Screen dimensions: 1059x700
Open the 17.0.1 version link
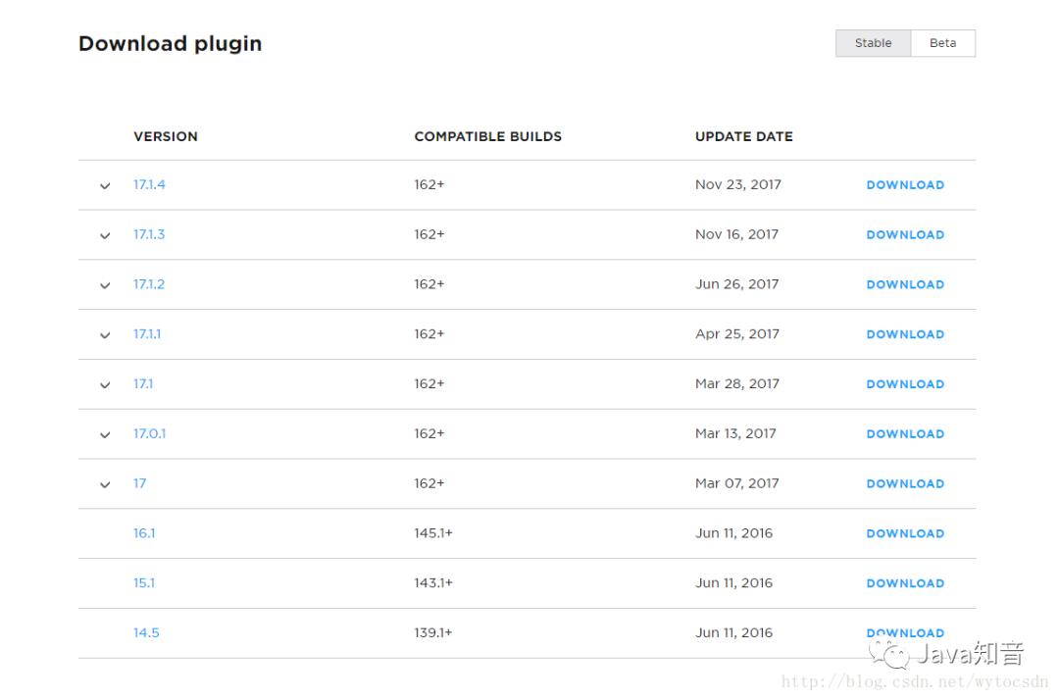point(149,433)
